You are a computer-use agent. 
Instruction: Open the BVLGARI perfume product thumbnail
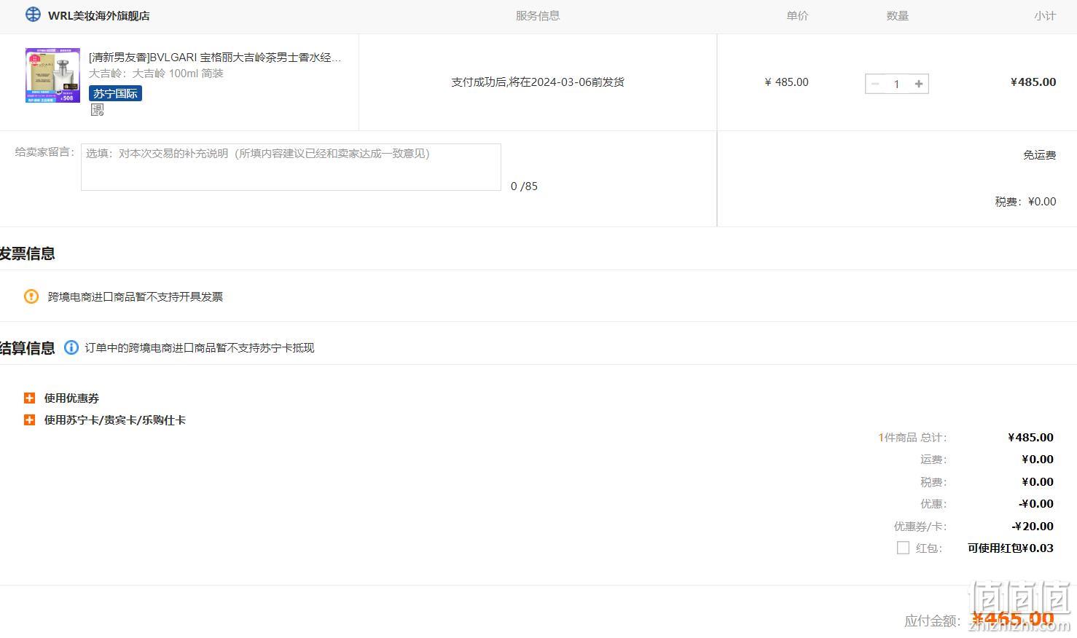[52, 76]
